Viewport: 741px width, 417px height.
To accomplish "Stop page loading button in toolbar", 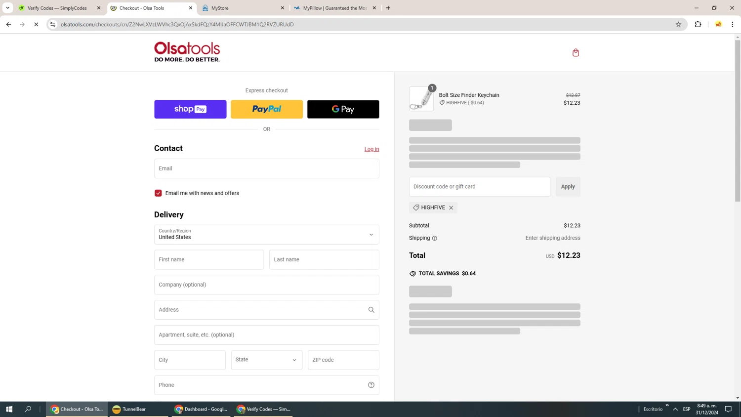I will tap(36, 24).
